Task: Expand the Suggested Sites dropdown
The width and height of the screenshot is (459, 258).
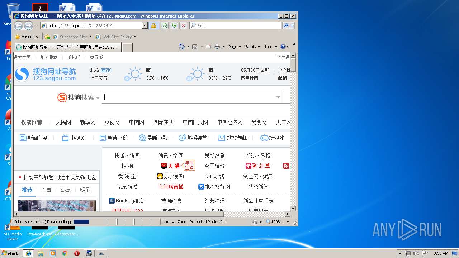Action: coord(90,37)
